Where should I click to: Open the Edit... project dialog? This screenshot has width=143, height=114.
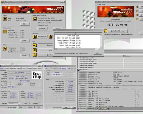pos(25,24)
